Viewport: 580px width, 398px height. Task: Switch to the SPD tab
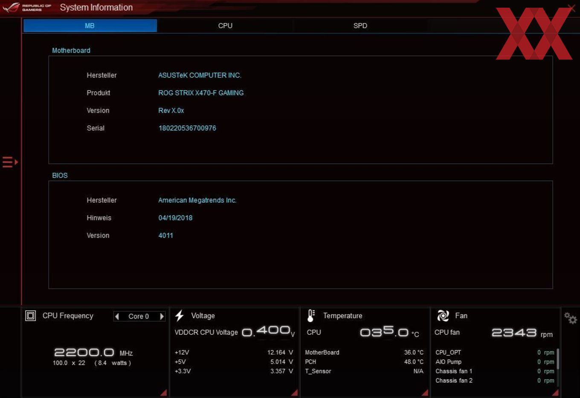coord(360,26)
